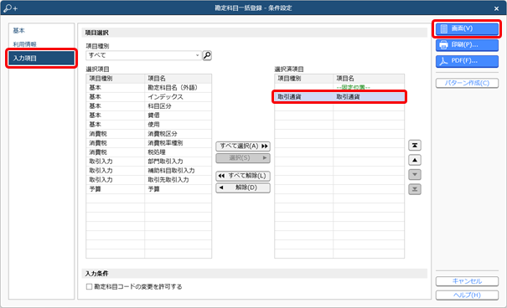
Task: Select 勘定科目名（外語） row in 選択項目 list
Action: (x=148, y=88)
